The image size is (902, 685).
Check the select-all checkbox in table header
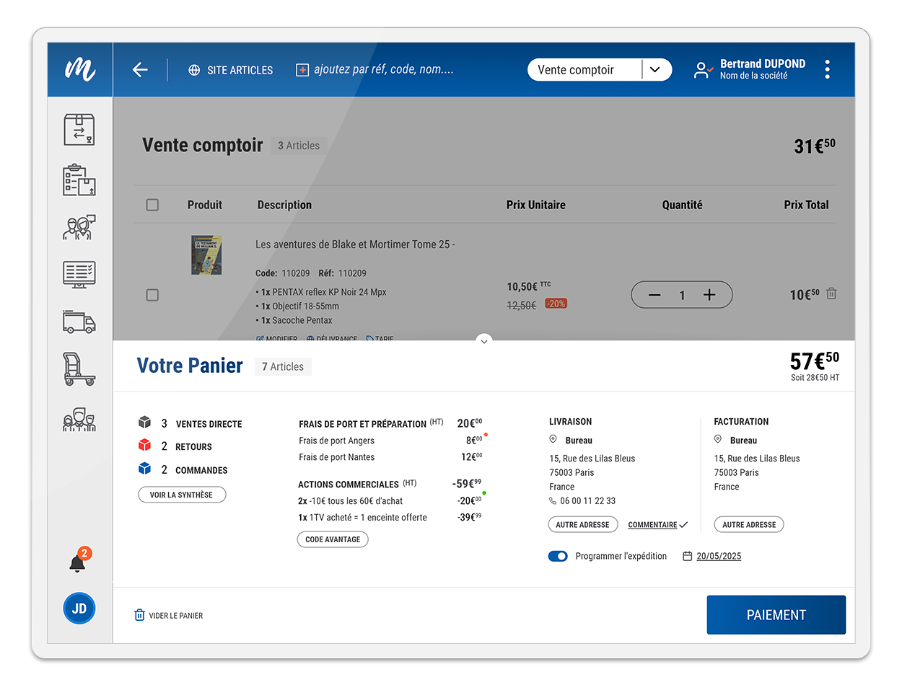tap(152, 205)
